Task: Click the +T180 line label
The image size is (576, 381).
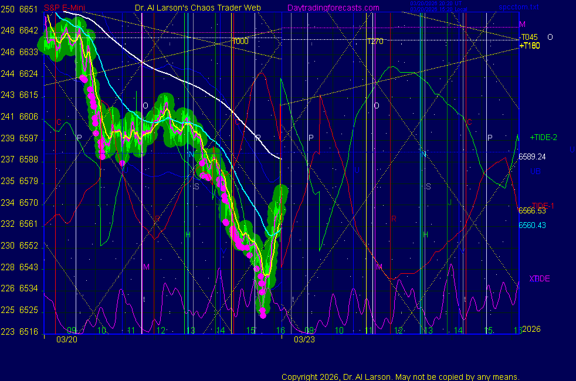Action: pyautogui.click(x=530, y=46)
